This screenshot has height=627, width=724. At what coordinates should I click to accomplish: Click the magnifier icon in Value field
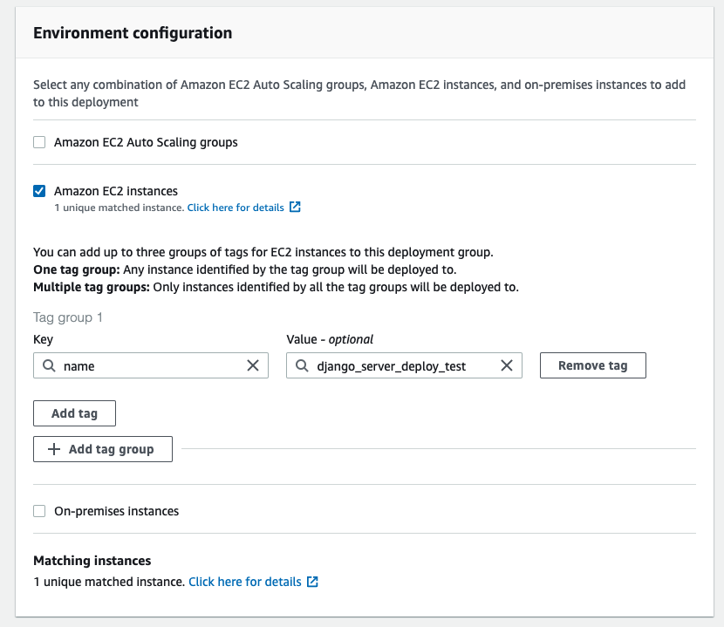coord(302,365)
